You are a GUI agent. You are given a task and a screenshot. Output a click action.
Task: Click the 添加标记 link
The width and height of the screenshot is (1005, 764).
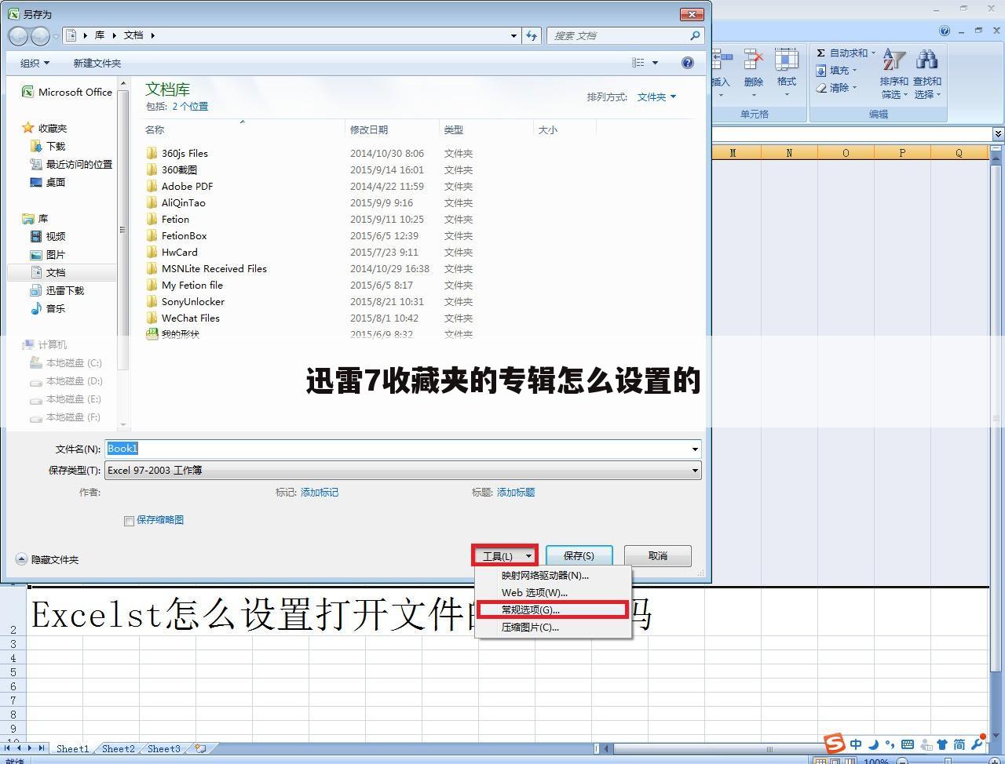pos(320,492)
